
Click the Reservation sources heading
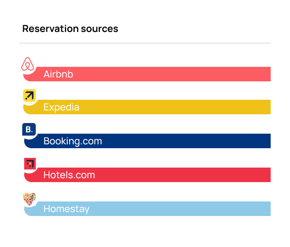tap(70, 29)
